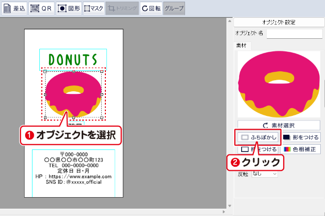The width and height of the screenshot is (325, 216).
Task: Click the オブジェクト名 name input field
Action: 294,34
